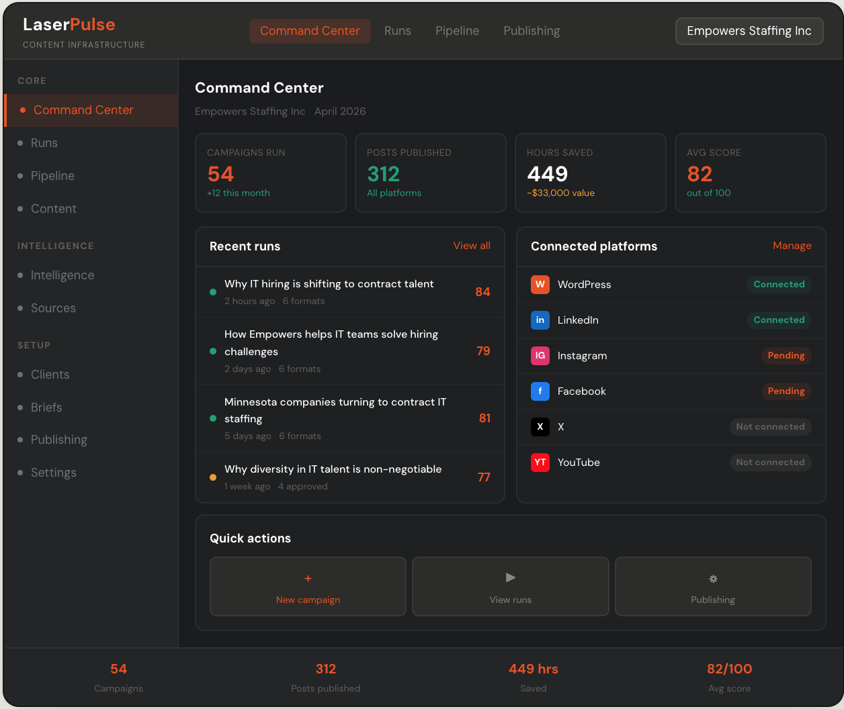Select Intelligence in the sidebar
The image size is (844, 709).
[62, 275]
